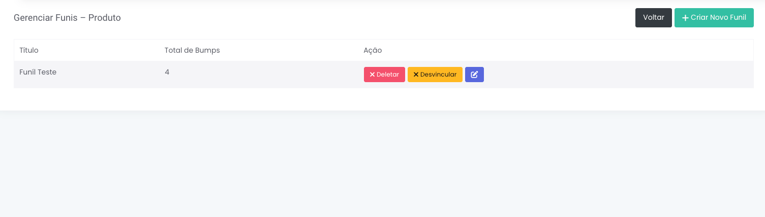This screenshot has width=765, height=217.
Task: Create a new funnel with Criar Novo Funil
Action: 714,18
